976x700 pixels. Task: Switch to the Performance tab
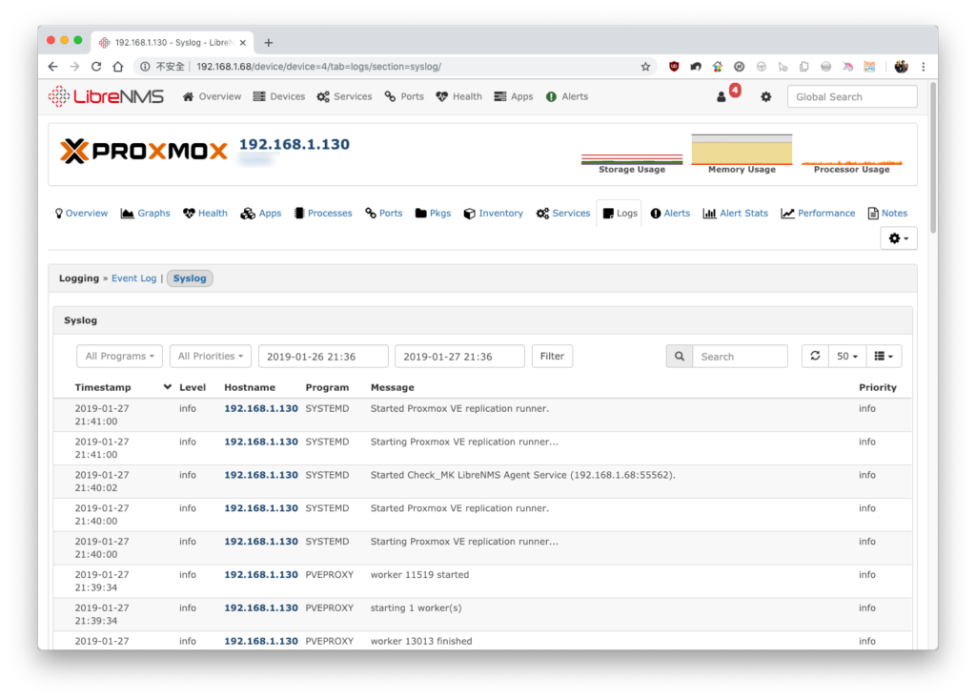(819, 213)
